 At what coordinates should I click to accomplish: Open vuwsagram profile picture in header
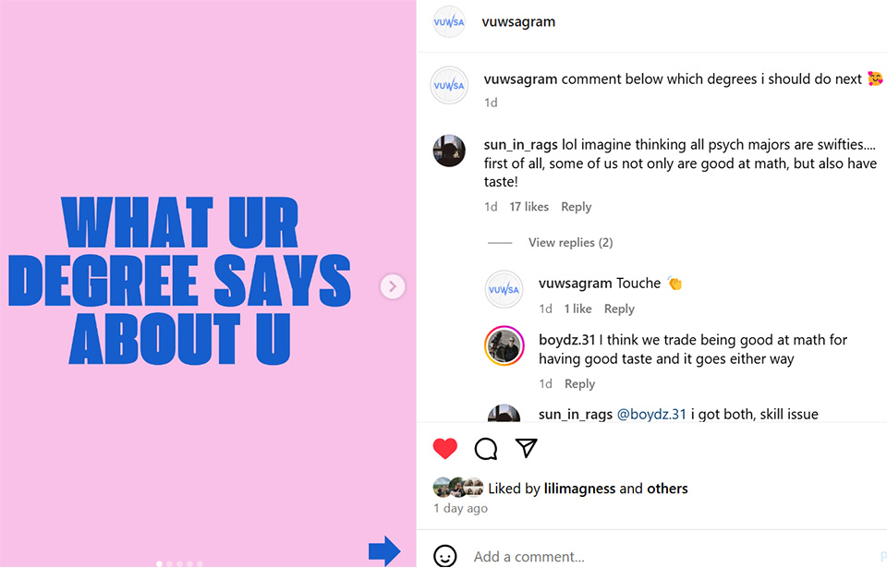[x=449, y=22]
